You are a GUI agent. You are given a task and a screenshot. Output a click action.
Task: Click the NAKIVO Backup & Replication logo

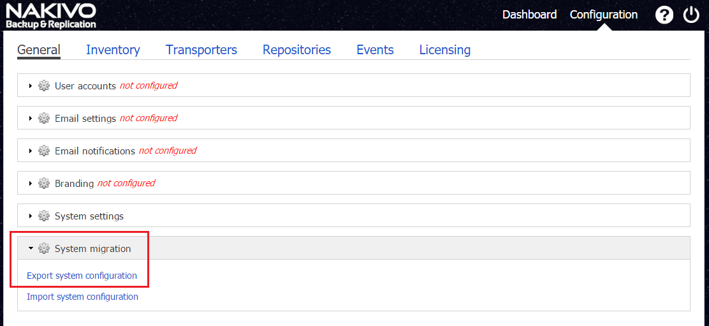pos(51,16)
